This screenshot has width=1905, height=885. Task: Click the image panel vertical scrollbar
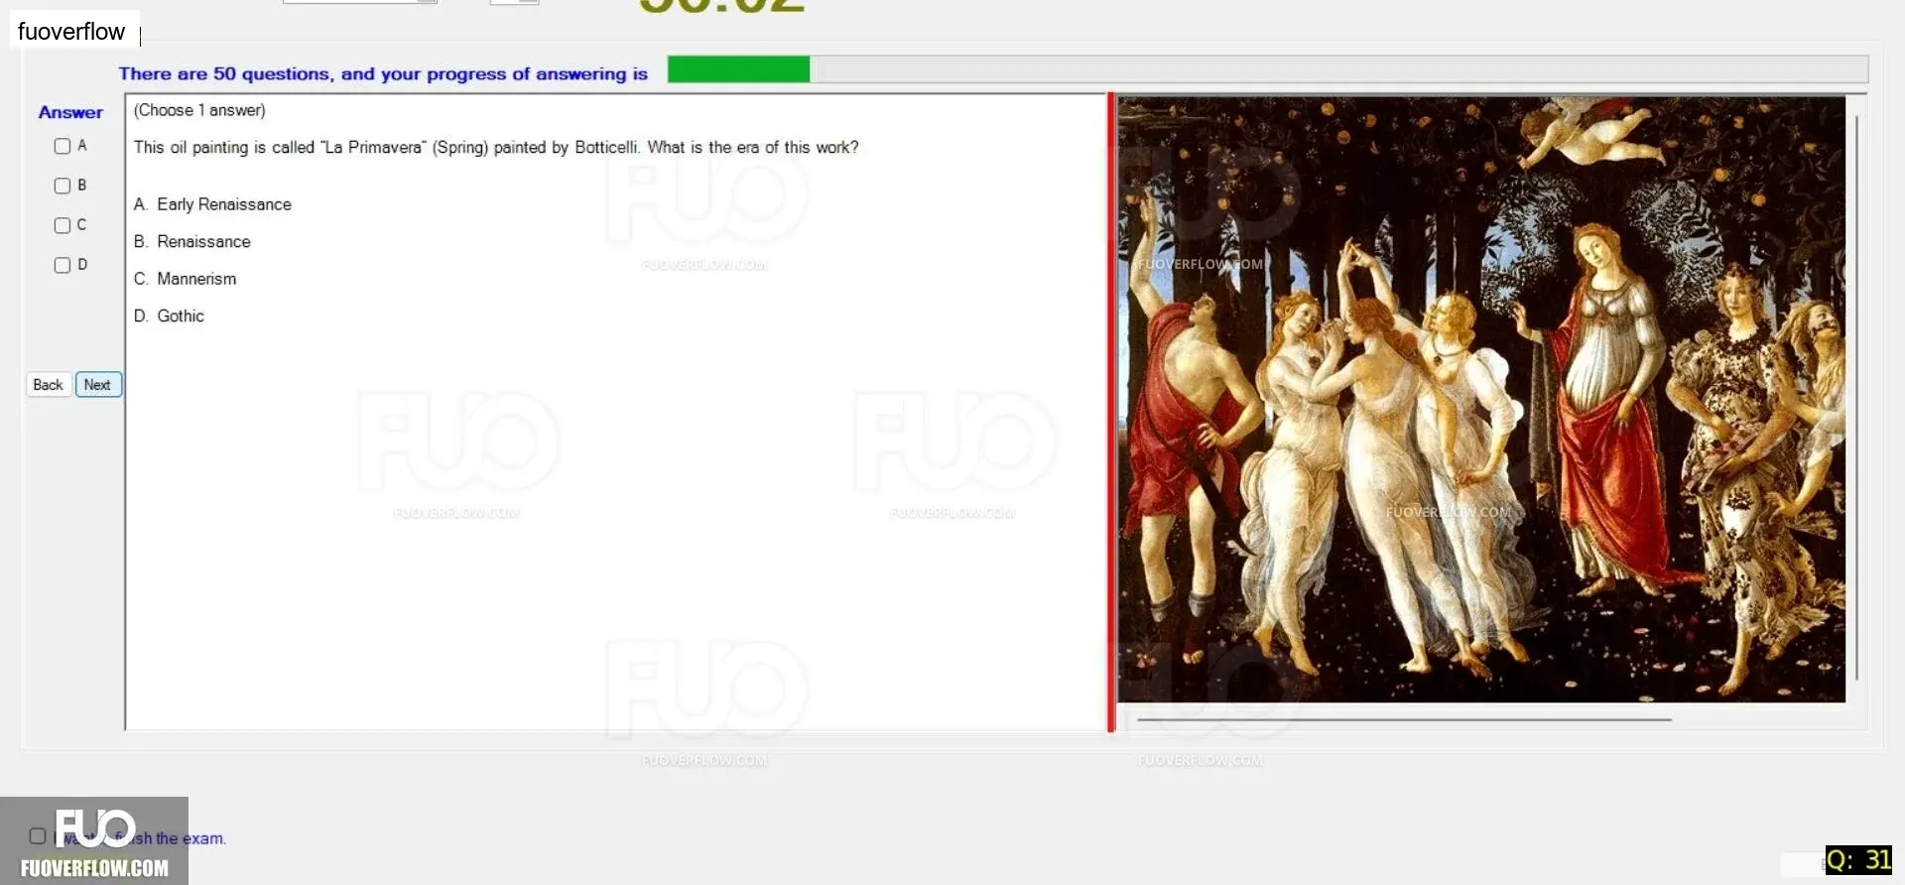coord(1856,397)
